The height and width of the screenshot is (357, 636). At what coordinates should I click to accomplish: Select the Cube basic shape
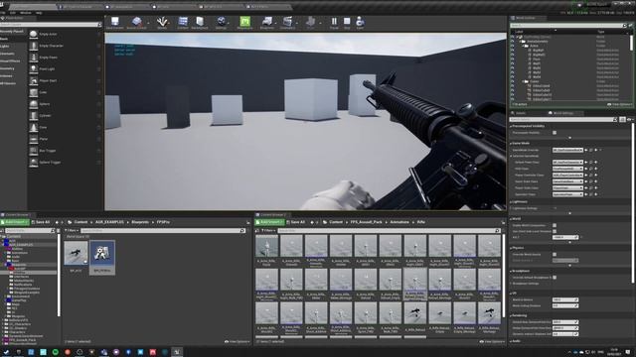click(65, 92)
